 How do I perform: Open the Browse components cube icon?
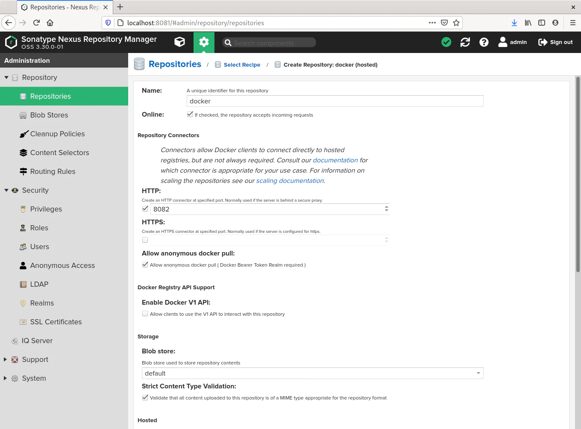click(x=179, y=42)
